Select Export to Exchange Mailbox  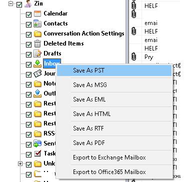click(114, 157)
